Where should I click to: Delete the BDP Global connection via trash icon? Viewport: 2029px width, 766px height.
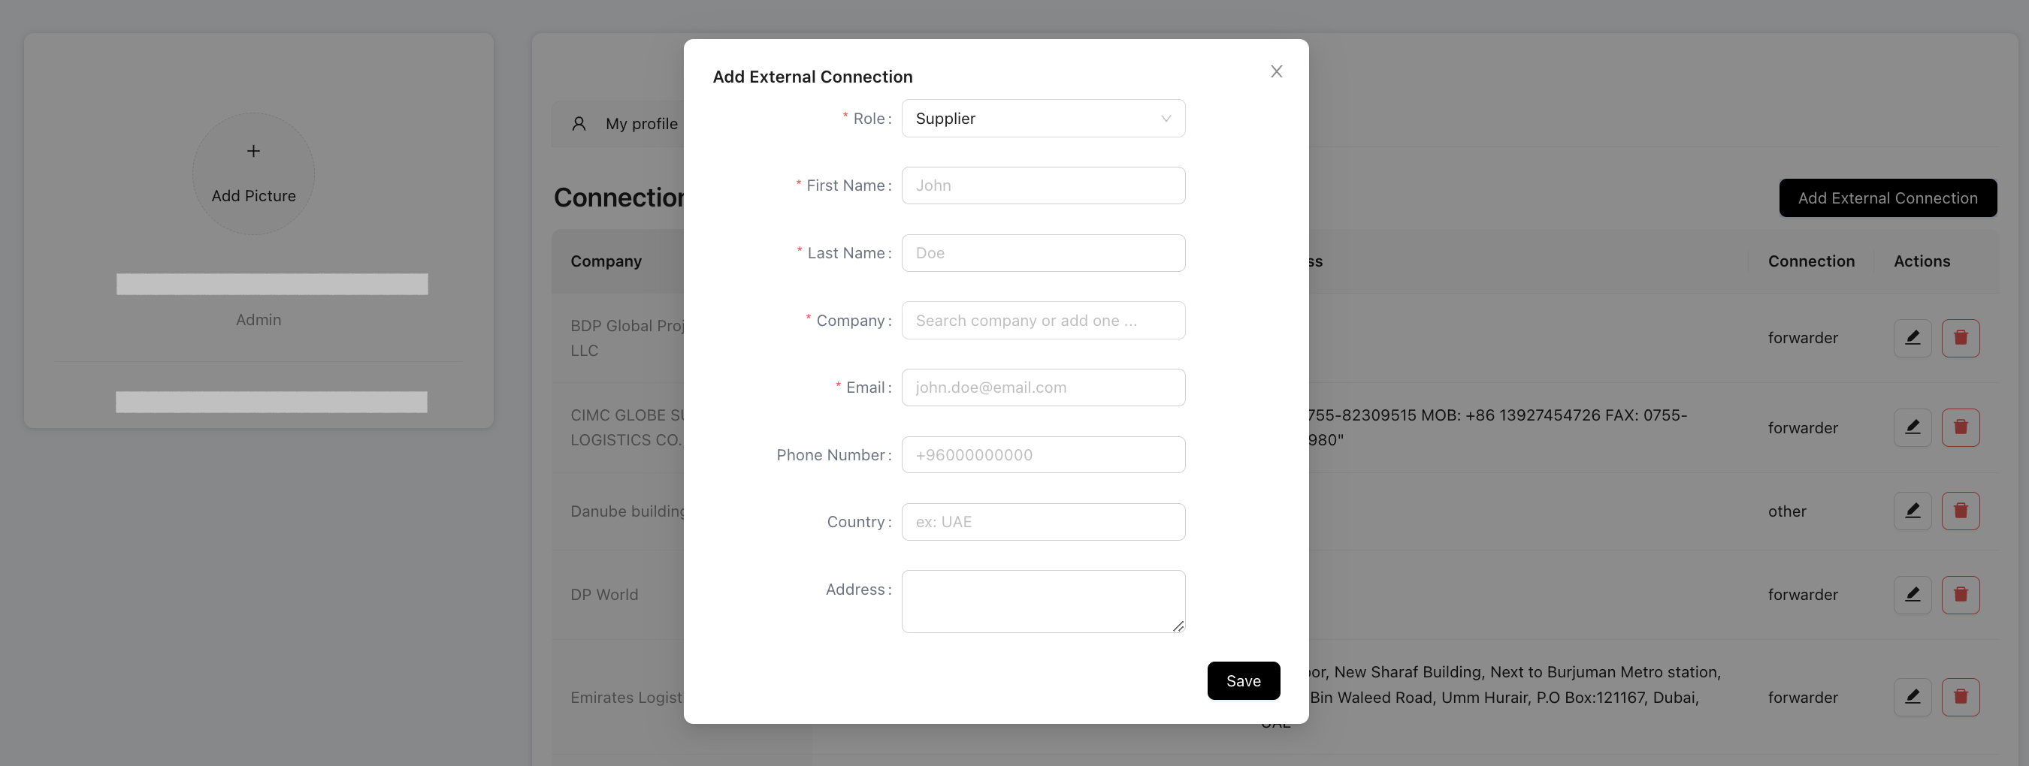[x=1960, y=338]
